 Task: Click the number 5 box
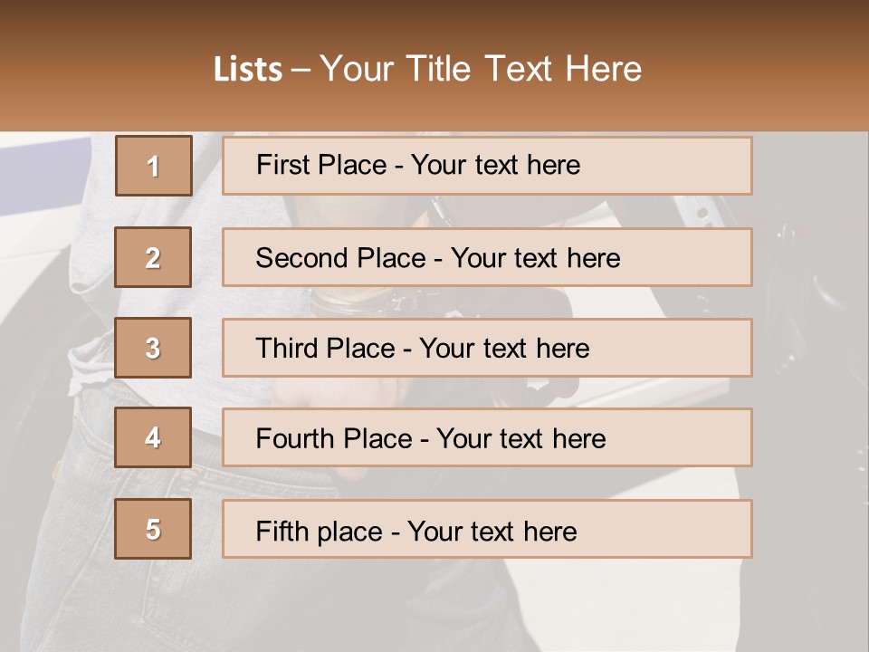[x=154, y=529]
